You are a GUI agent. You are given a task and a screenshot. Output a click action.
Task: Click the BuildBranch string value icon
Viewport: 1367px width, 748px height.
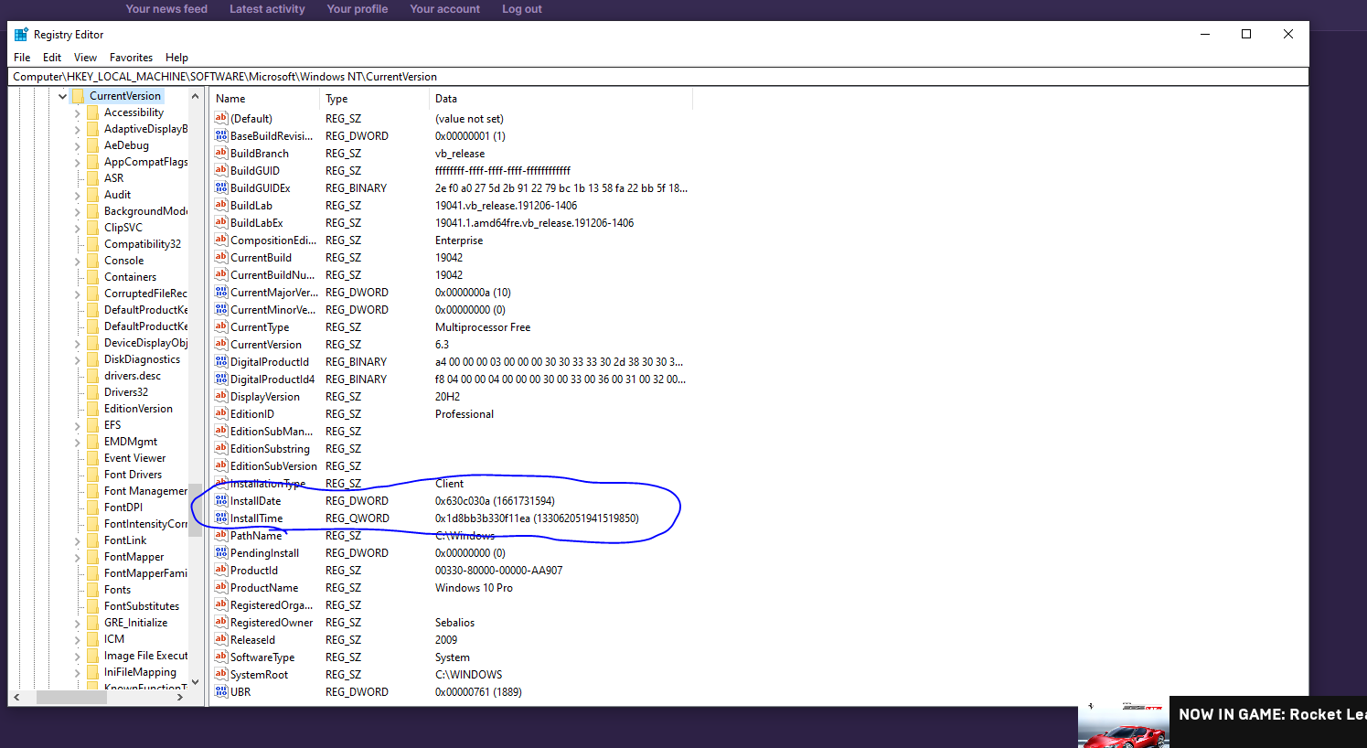(x=220, y=153)
